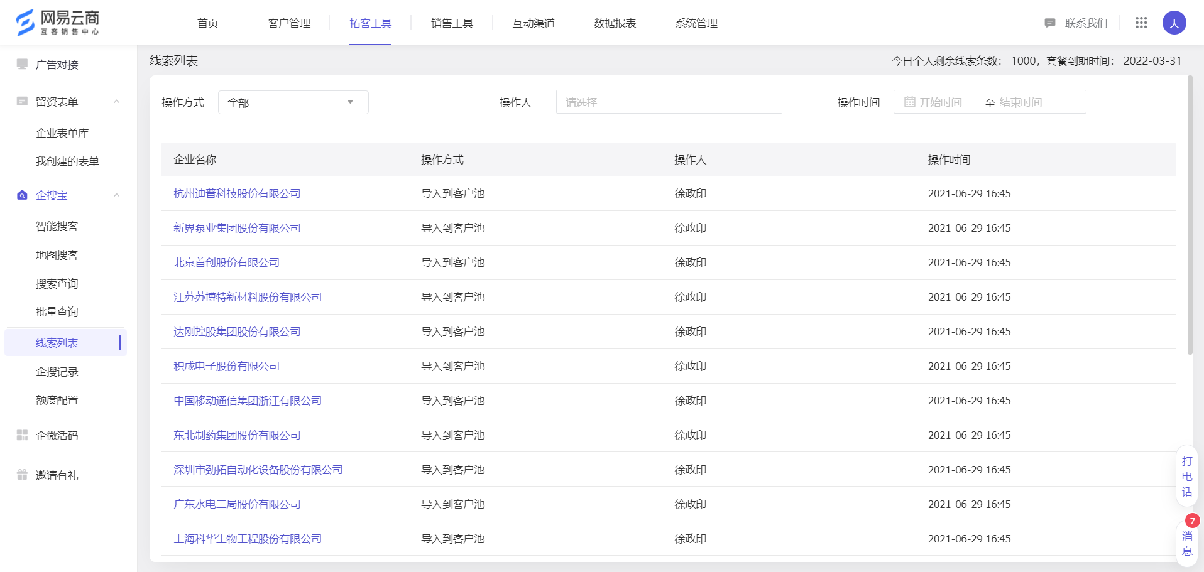Open 深圳市劲拓自动化设备股份有限公司 link
The image size is (1204, 572).
(x=258, y=470)
